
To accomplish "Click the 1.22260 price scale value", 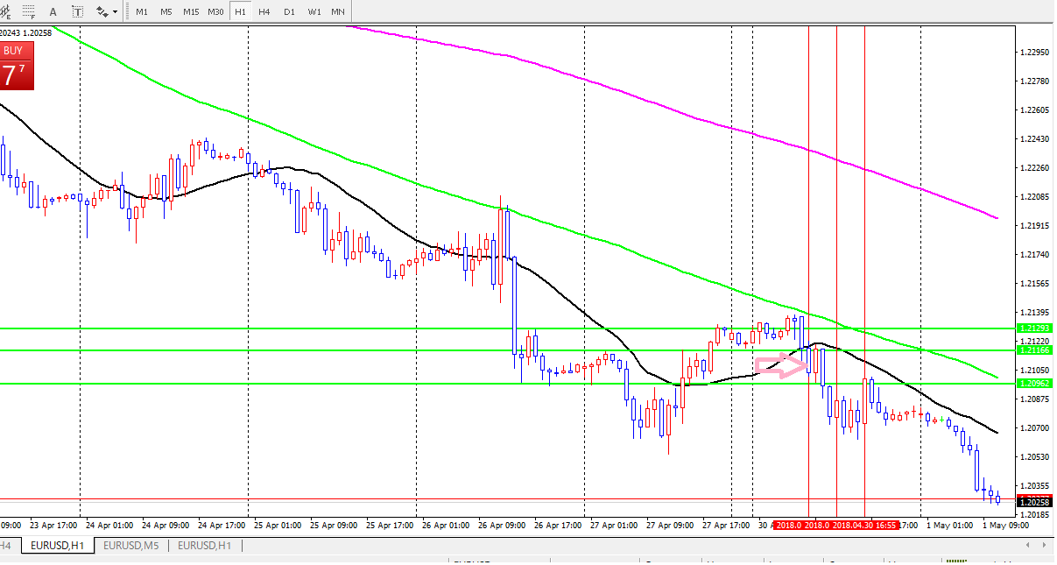I will pyautogui.click(x=1035, y=168).
